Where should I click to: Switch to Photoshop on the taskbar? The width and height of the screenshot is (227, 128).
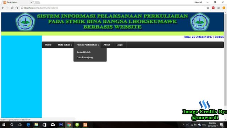[61, 125]
